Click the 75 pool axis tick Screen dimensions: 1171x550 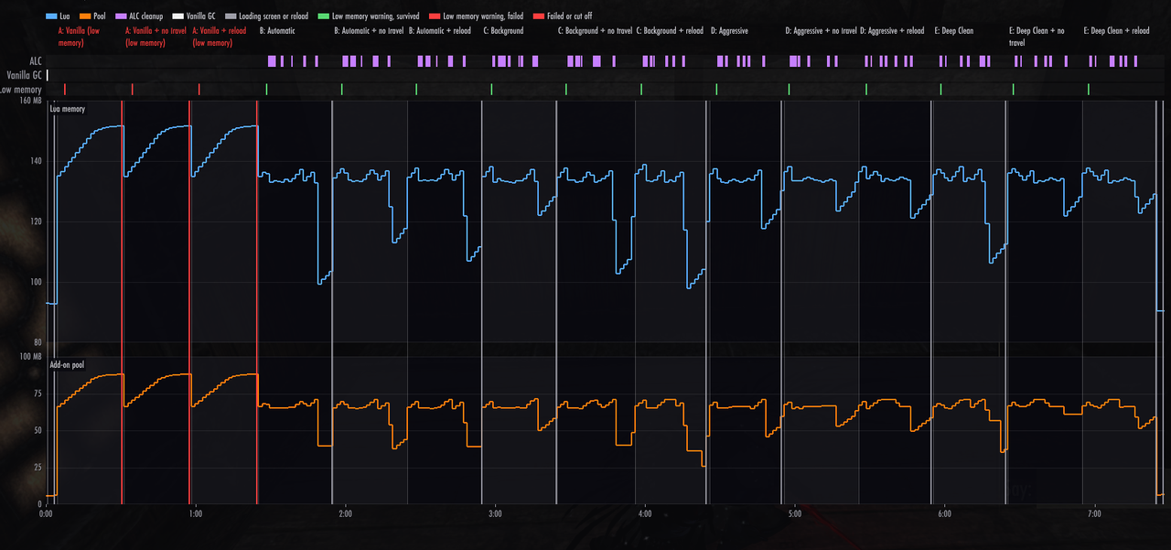[38, 394]
